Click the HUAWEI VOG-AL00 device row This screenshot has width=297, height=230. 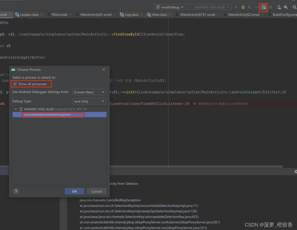59,109
